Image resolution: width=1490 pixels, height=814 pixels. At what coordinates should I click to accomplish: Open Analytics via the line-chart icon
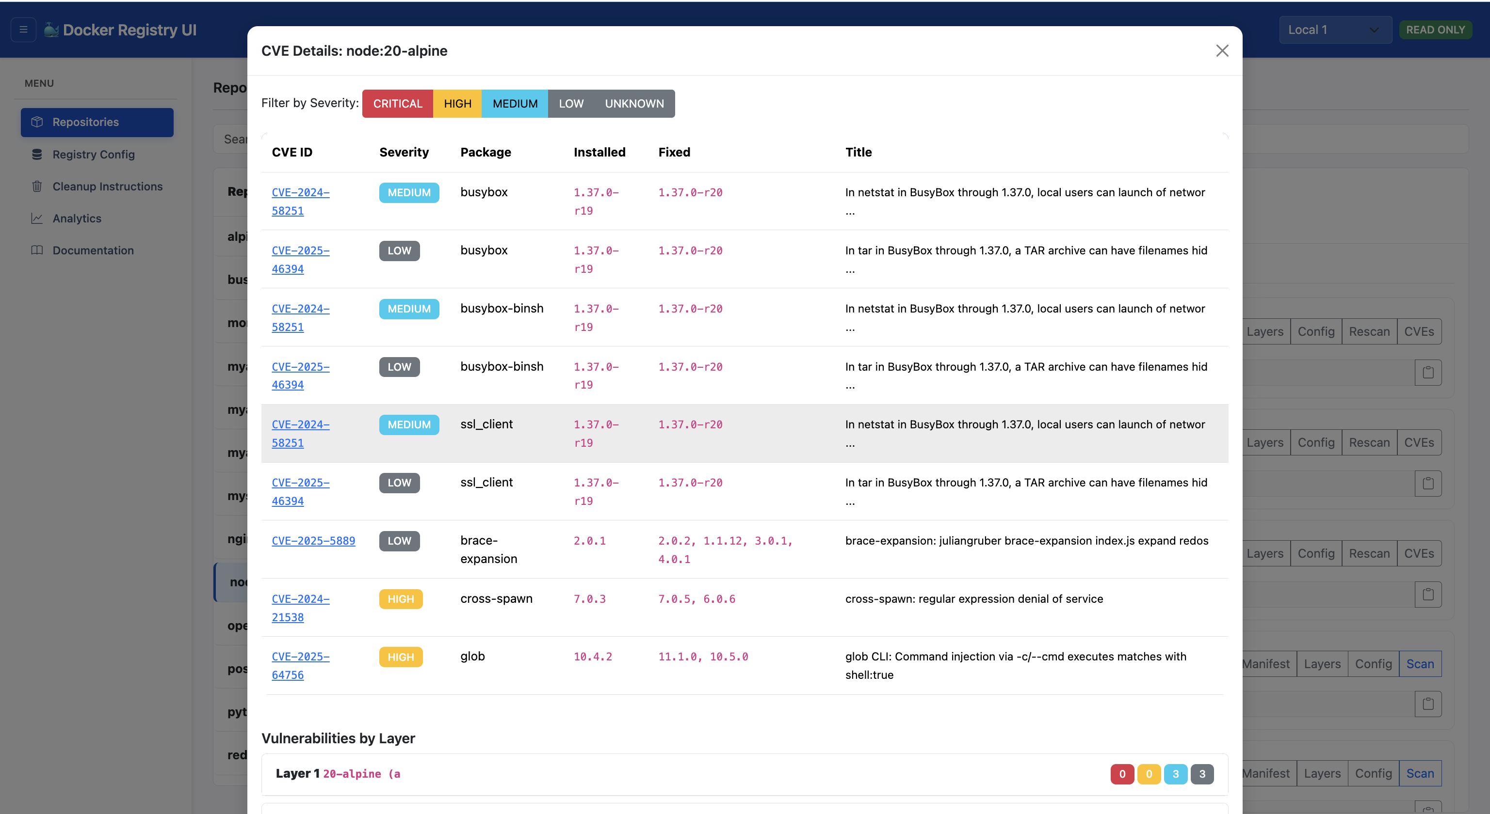click(x=36, y=219)
